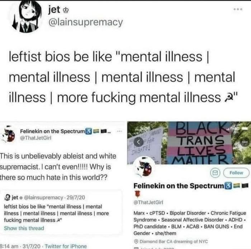
Task: Click Felinekin on the Spectrum avatar in the reply
Action: point(8,134)
